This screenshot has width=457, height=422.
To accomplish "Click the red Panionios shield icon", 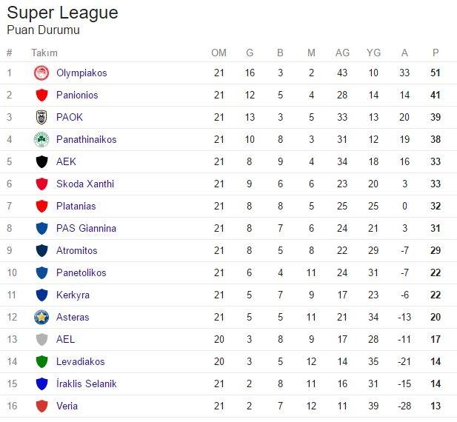I will 41,96.
